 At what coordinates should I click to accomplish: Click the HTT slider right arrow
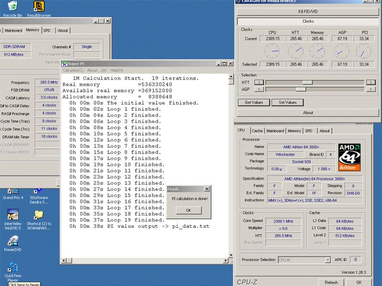(x=370, y=82)
